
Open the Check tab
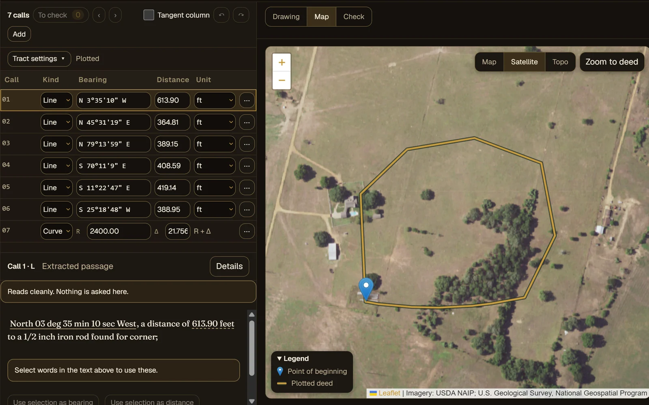[354, 17]
